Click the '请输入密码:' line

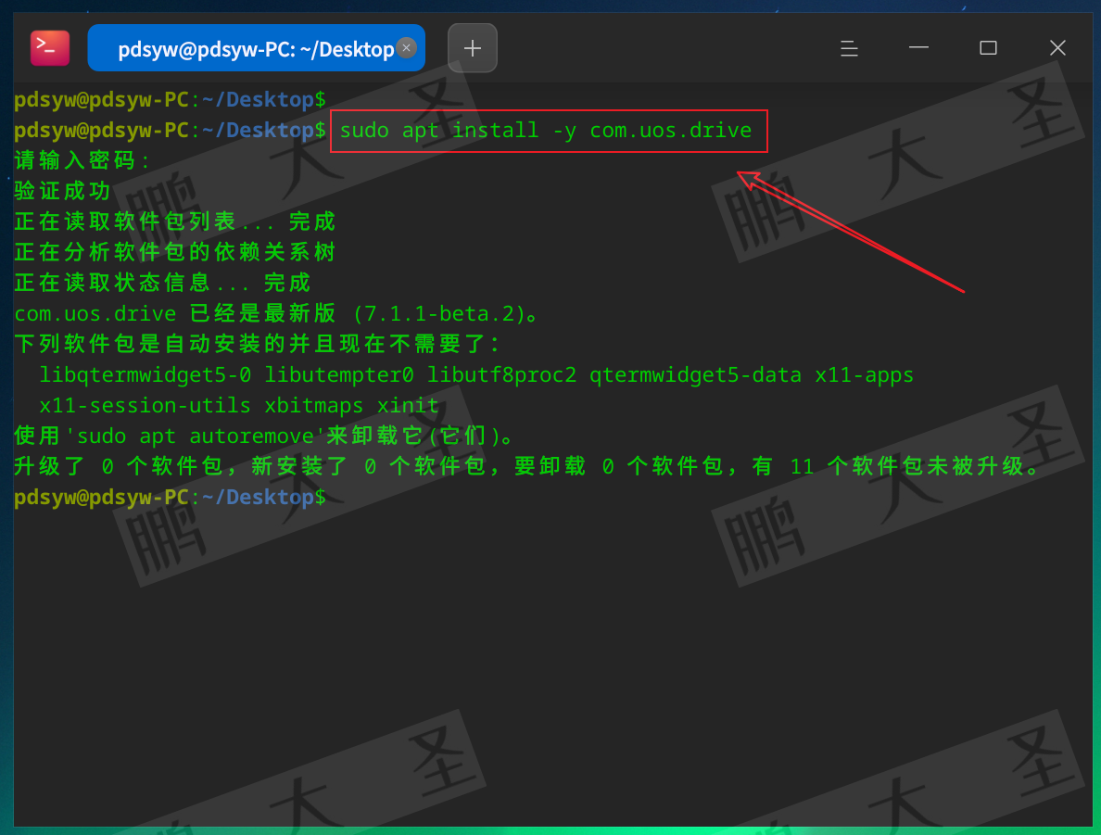(82, 161)
